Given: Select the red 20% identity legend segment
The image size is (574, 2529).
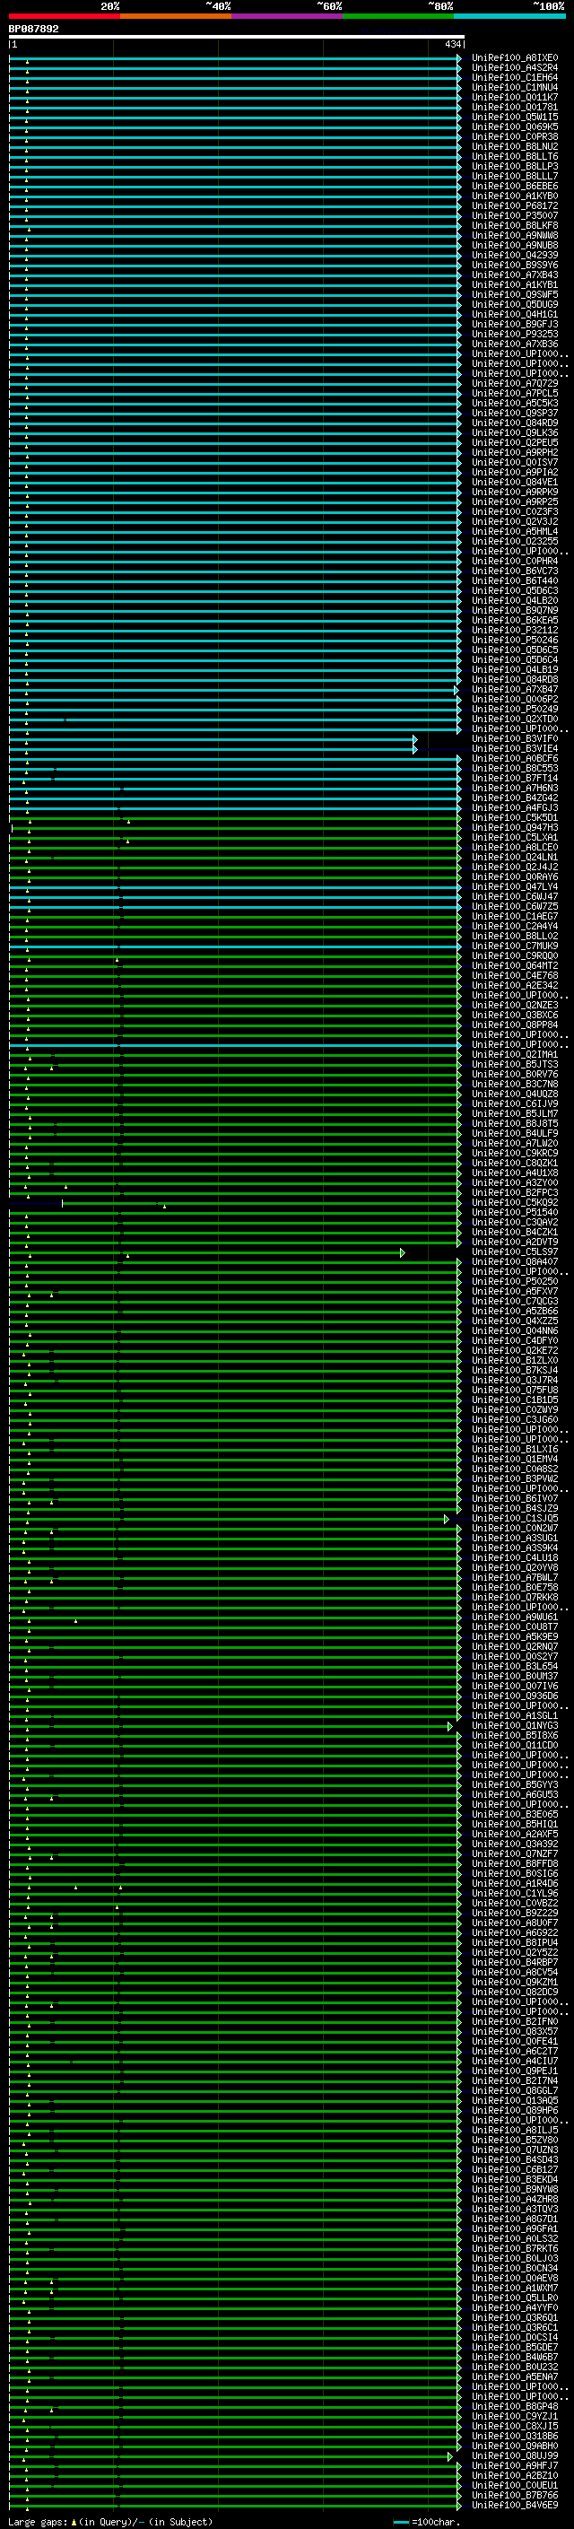Looking at the screenshot, I should coord(64,16).
